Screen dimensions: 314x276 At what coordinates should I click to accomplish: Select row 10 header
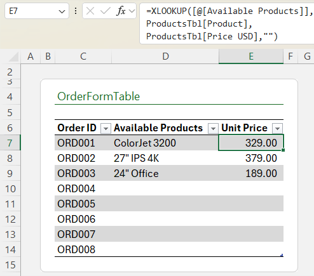point(10,188)
